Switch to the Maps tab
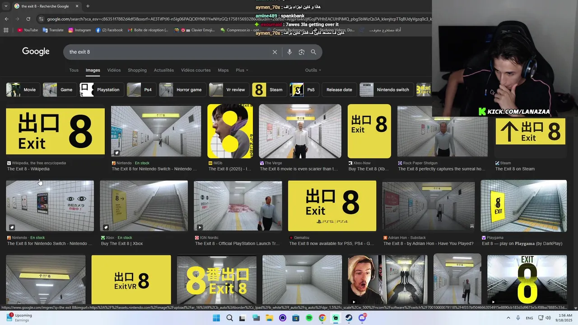Viewport: 578px width, 325px height. coord(223,70)
